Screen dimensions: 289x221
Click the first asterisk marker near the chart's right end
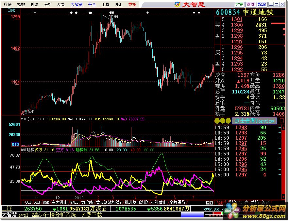click(x=194, y=13)
